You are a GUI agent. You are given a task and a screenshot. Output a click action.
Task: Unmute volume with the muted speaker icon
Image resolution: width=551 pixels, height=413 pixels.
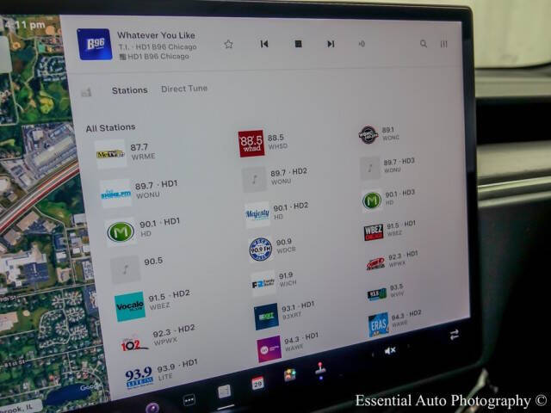(x=390, y=350)
